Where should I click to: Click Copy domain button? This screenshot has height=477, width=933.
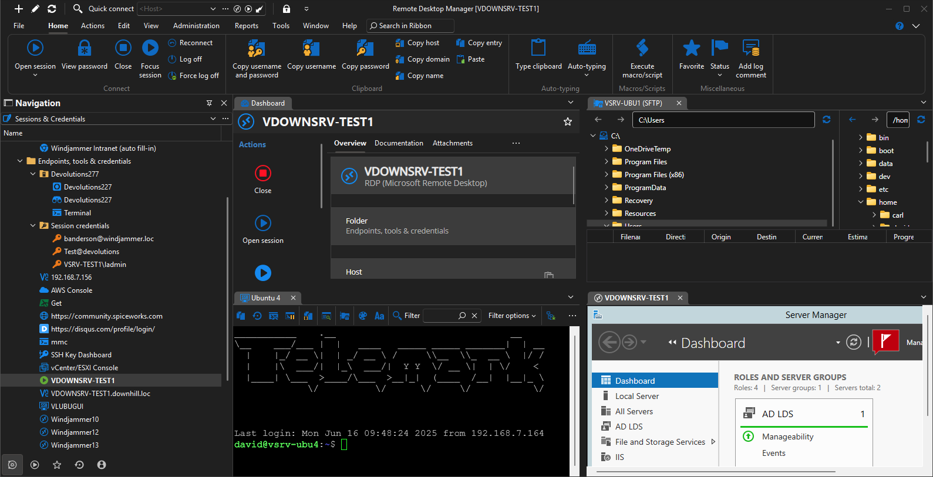[x=423, y=59]
